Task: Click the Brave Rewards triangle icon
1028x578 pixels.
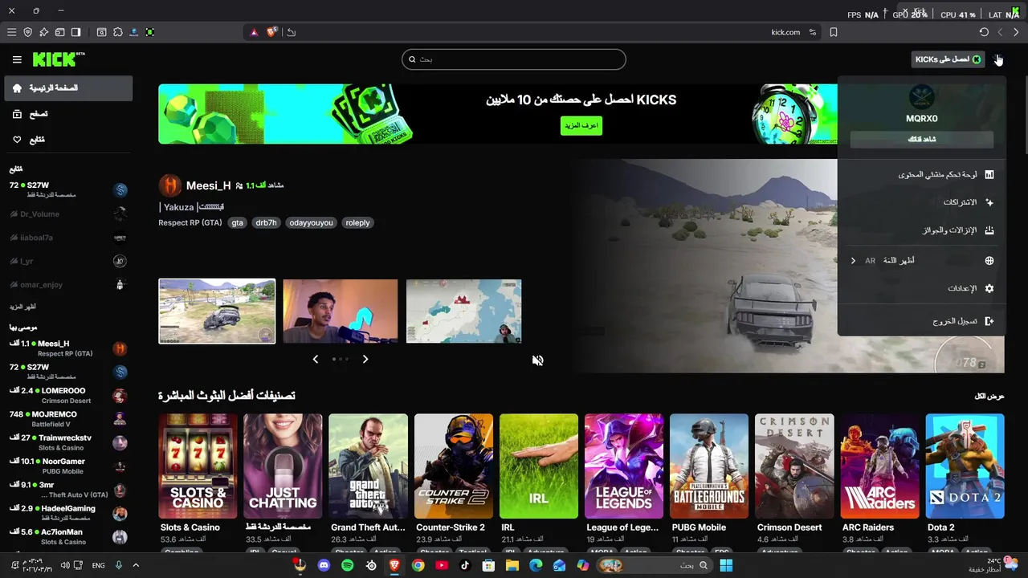Action: [x=254, y=32]
